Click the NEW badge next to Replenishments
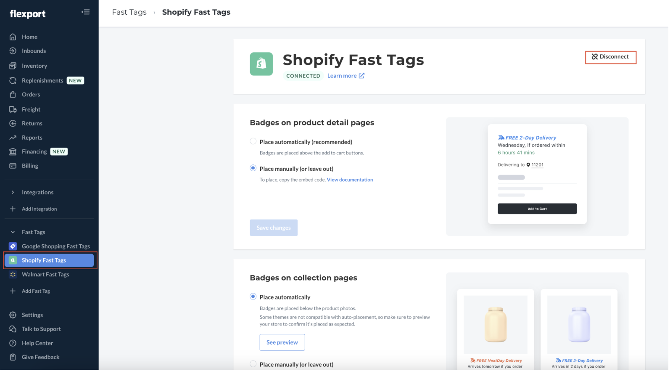This screenshot has height=371, width=670. tap(75, 80)
